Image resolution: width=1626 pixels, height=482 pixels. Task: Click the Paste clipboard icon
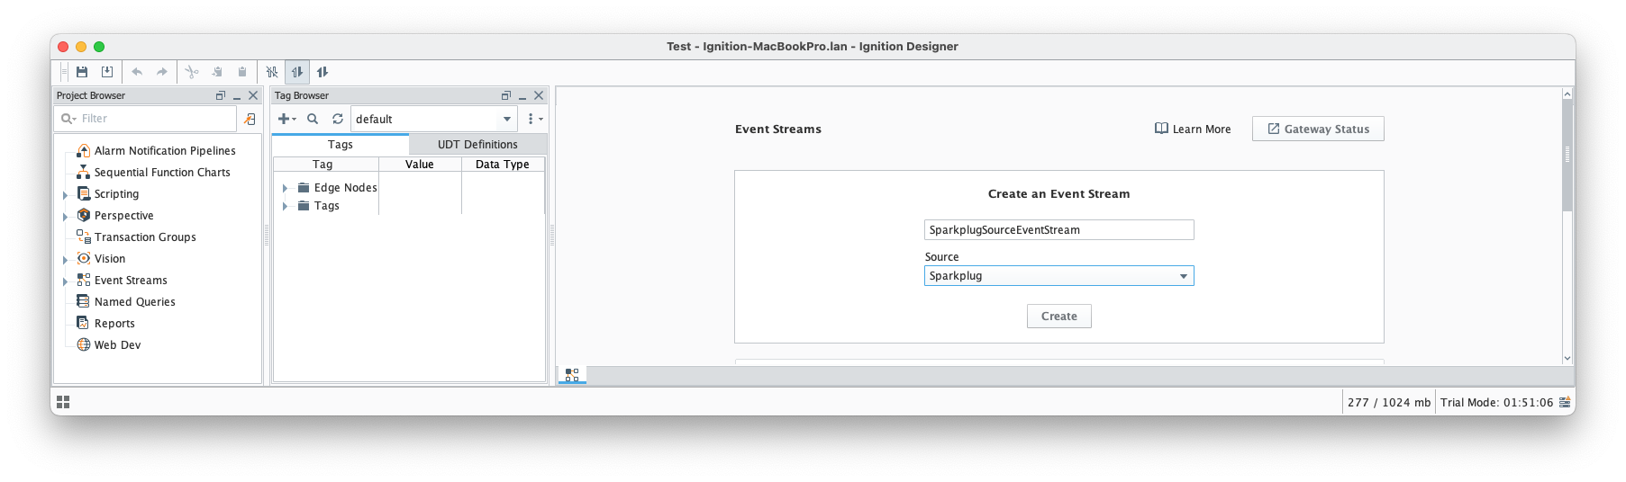click(242, 72)
